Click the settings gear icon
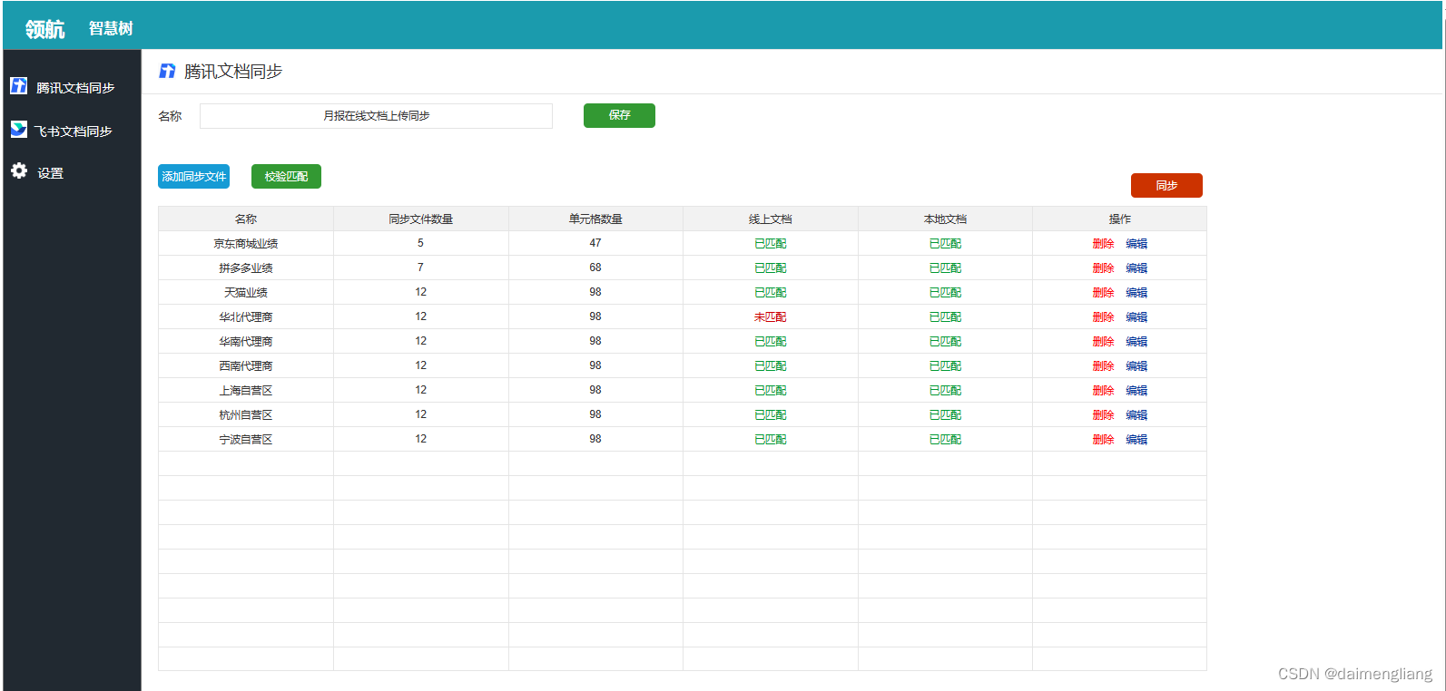The image size is (1446, 691). click(x=18, y=170)
